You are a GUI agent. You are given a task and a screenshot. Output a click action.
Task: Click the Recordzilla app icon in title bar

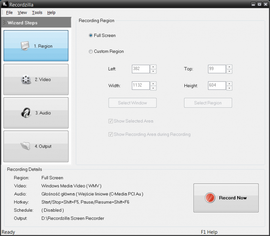coord(5,4)
